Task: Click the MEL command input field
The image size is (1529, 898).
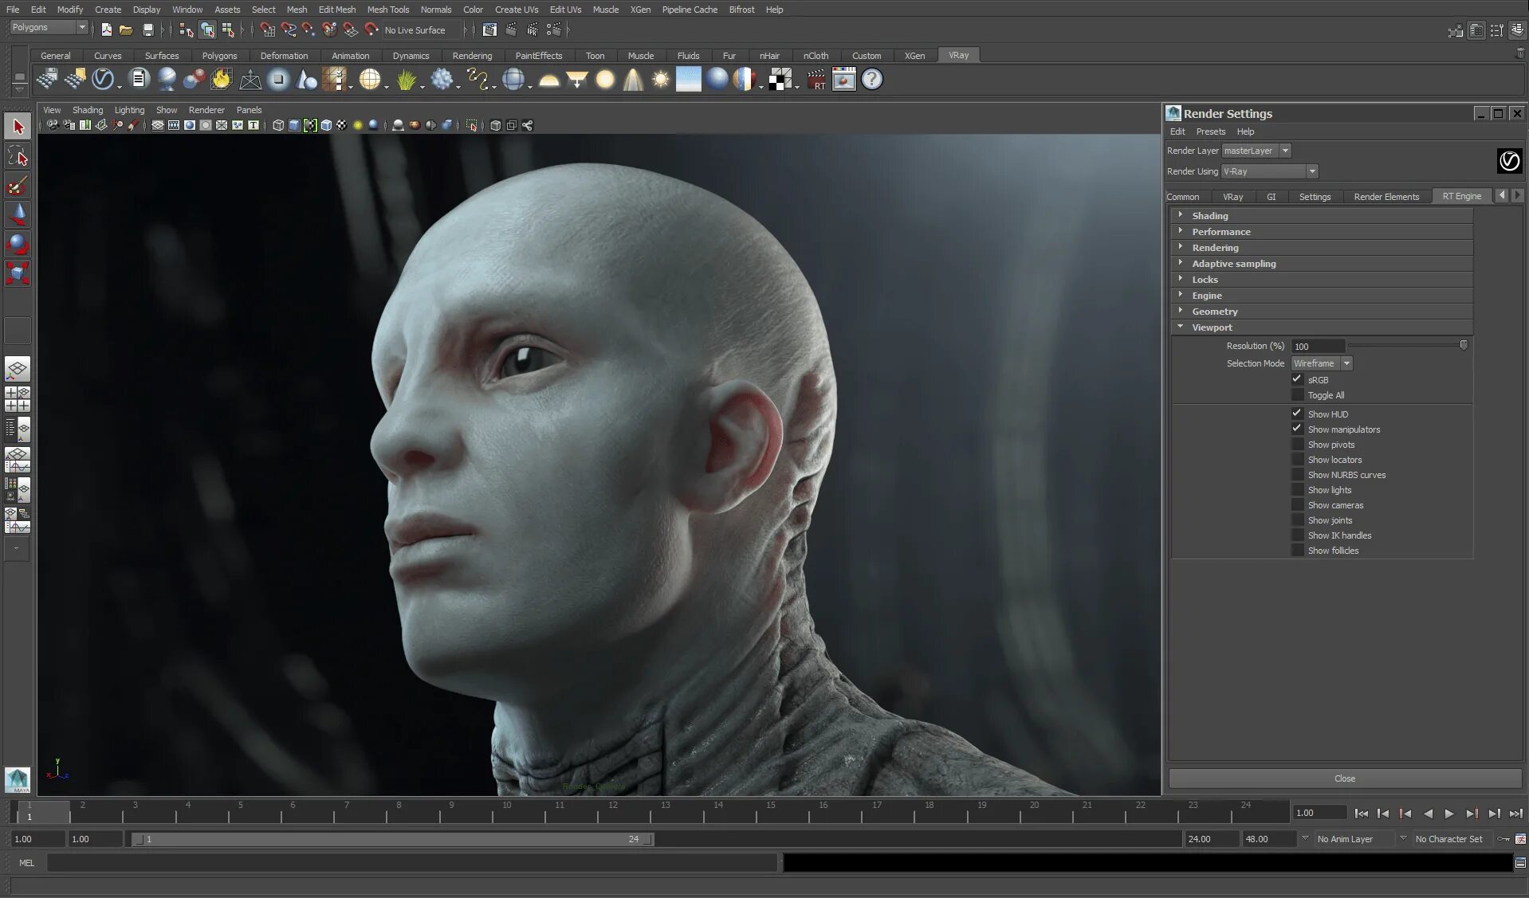Action: point(411,863)
